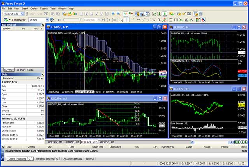The width and height of the screenshot is (249, 167).
Task: Click the zoom in magnifier icon
Action: click(114, 14)
